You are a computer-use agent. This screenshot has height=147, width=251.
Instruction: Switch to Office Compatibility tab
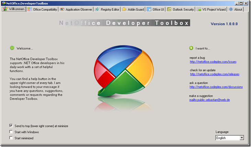tap(42, 10)
